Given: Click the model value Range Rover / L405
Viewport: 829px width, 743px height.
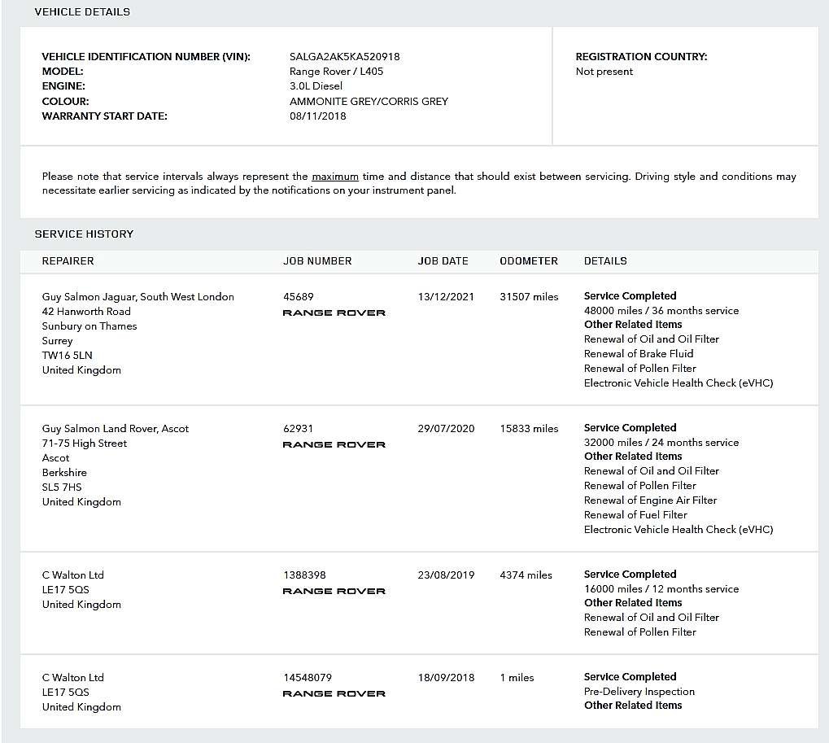Looking at the screenshot, I should pos(336,72).
